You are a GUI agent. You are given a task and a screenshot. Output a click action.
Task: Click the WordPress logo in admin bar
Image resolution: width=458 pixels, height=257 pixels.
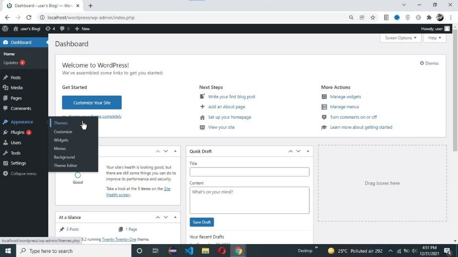click(5, 29)
